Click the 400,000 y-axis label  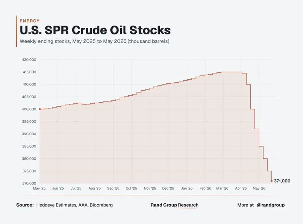point(29,109)
